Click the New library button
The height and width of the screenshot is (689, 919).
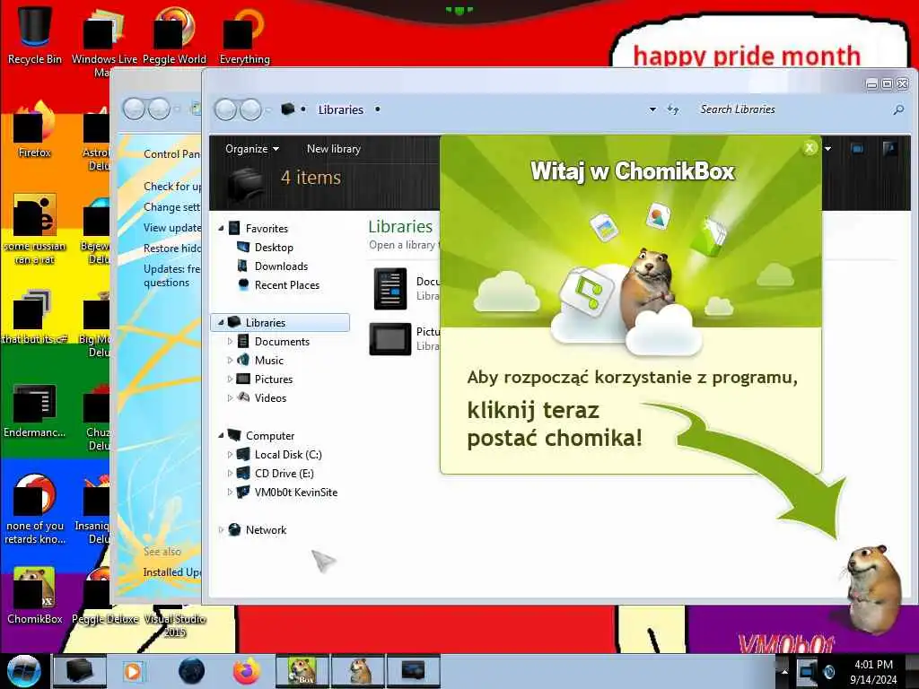point(334,149)
